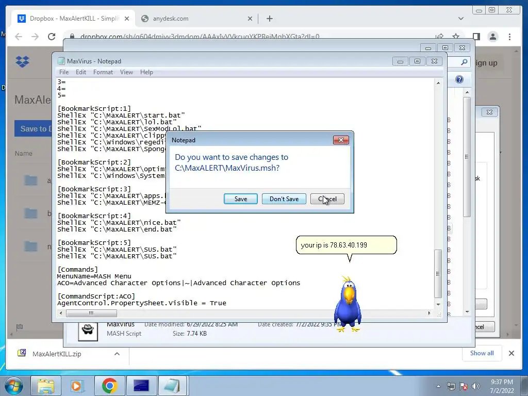Click the Chrome address bar URL
The width and height of the screenshot is (528, 396).
pyautogui.click(x=200, y=37)
